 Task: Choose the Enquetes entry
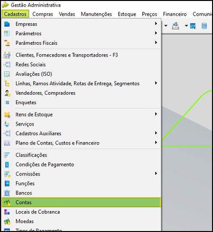(x=81, y=103)
